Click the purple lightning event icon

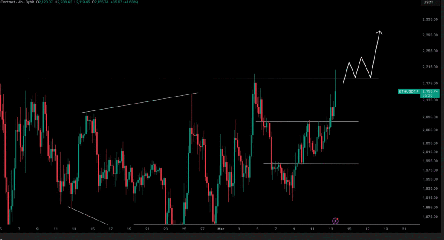[x=335, y=221]
